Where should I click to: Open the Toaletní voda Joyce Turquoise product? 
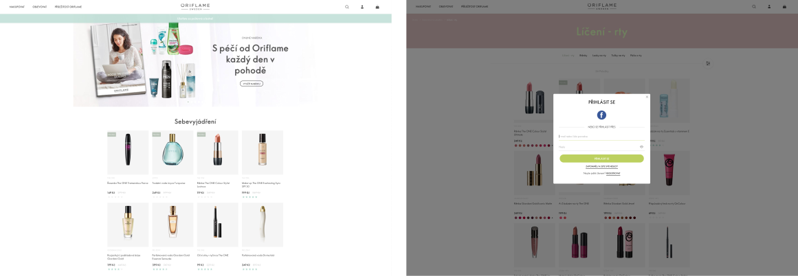click(173, 152)
